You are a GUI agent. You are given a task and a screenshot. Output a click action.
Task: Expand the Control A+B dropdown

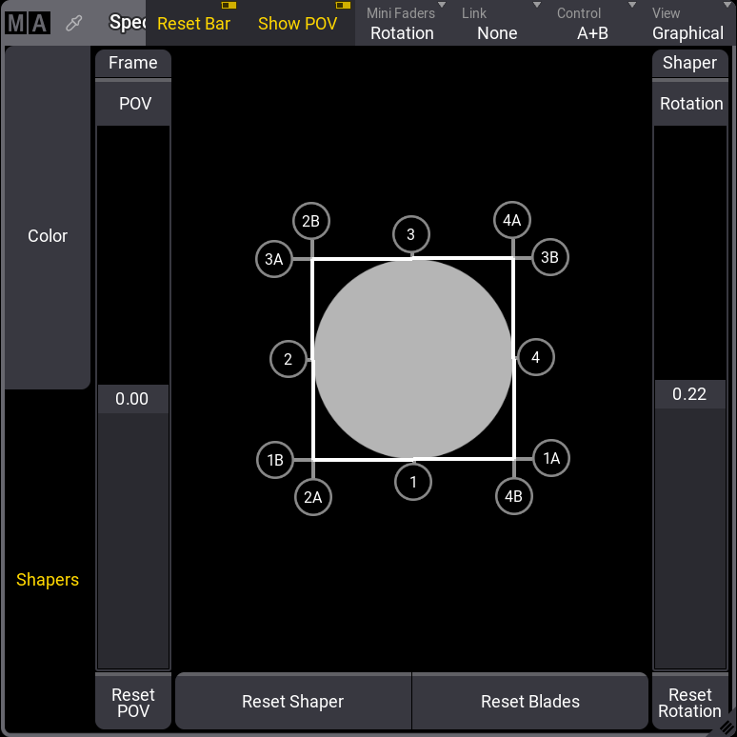[592, 23]
